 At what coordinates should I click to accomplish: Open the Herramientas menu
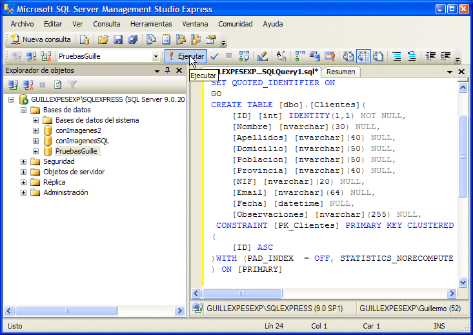pyautogui.click(x=150, y=24)
